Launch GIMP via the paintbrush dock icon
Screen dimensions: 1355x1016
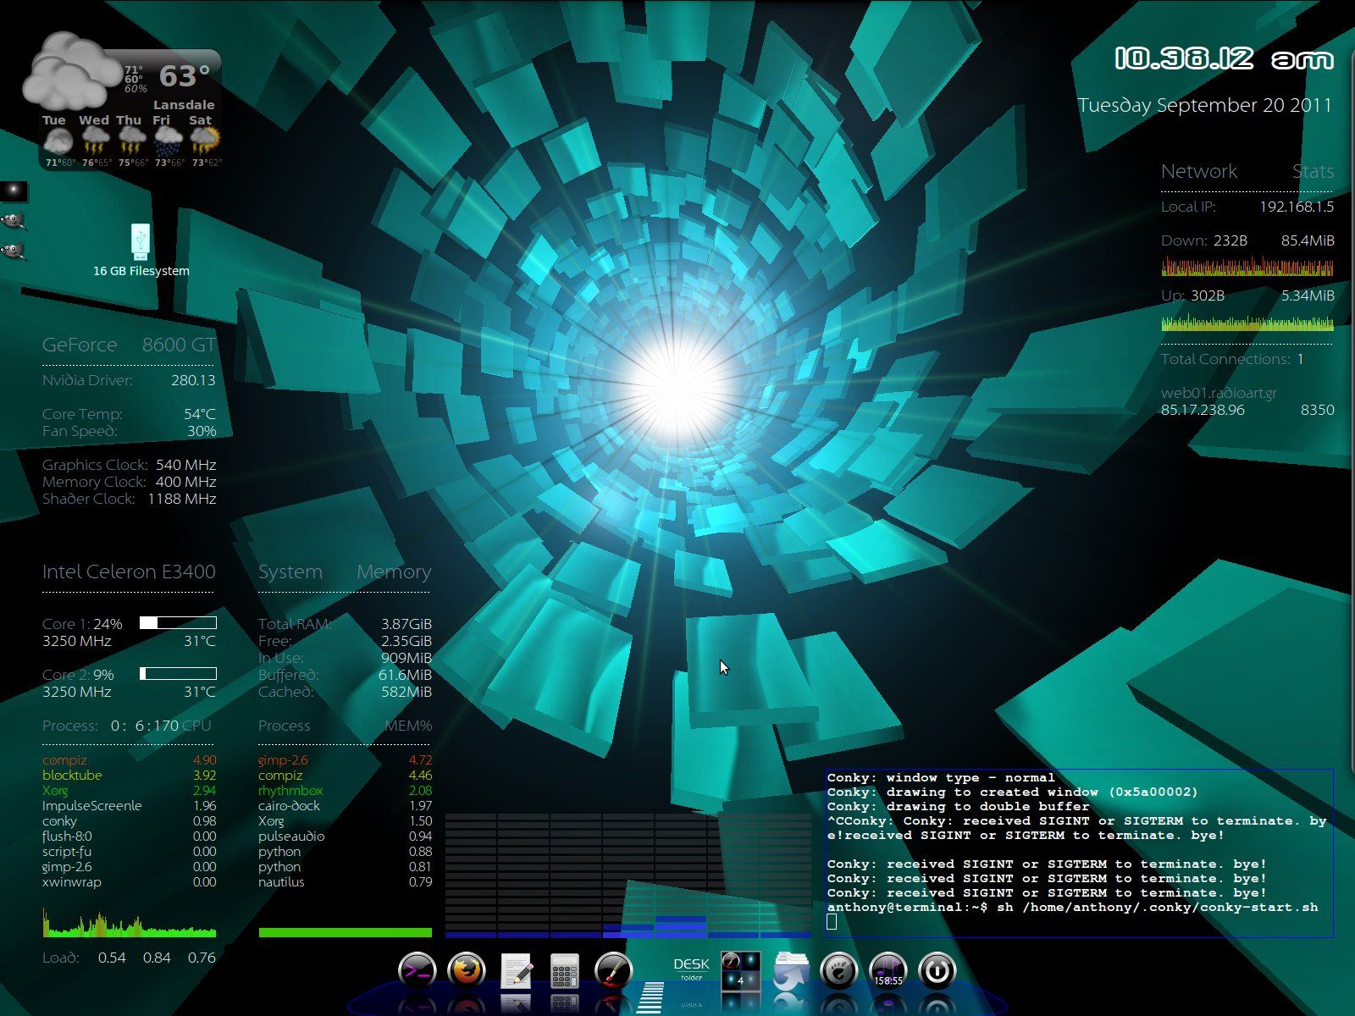coord(614,971)
